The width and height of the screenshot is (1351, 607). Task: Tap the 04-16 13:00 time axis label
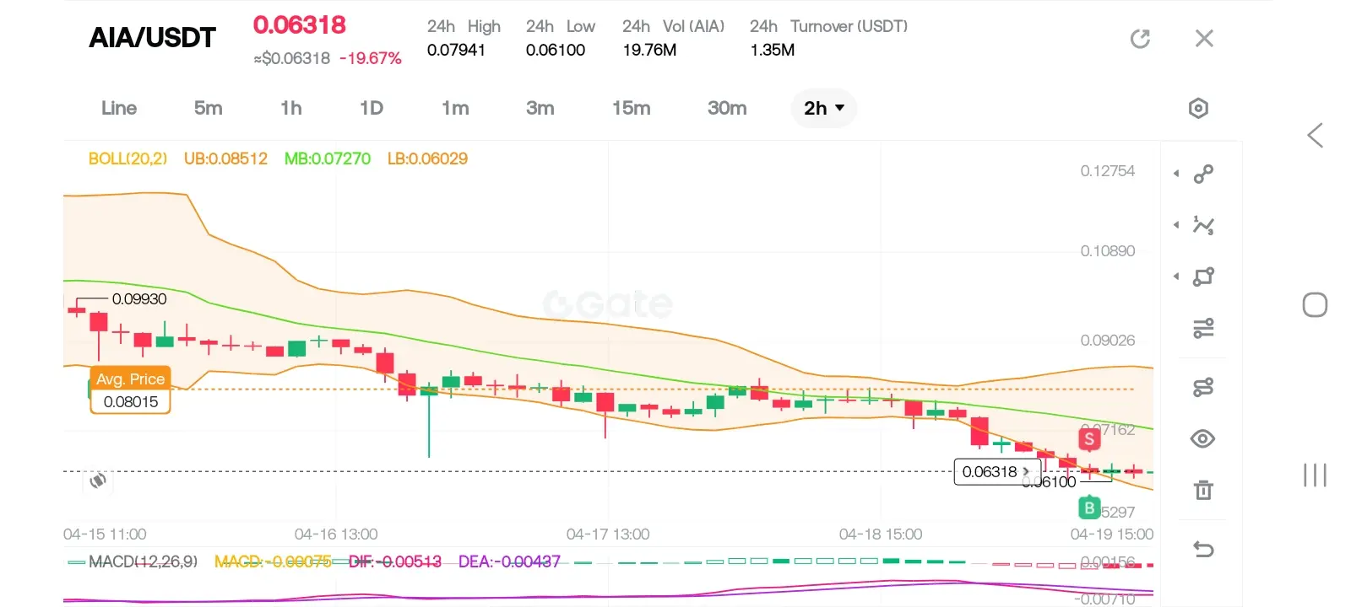point(336,534)
